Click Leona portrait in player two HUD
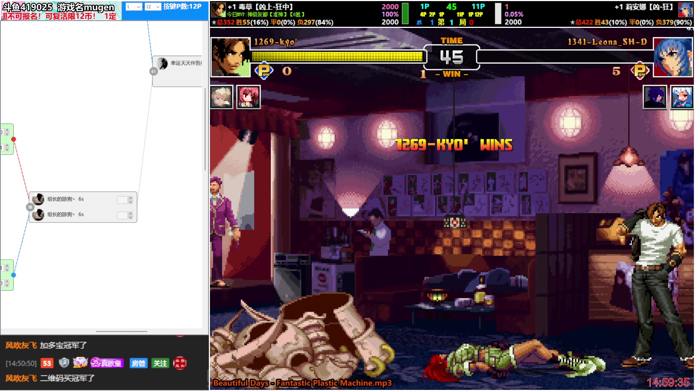Viewport: 695px width, 391px height. [673, 57]
